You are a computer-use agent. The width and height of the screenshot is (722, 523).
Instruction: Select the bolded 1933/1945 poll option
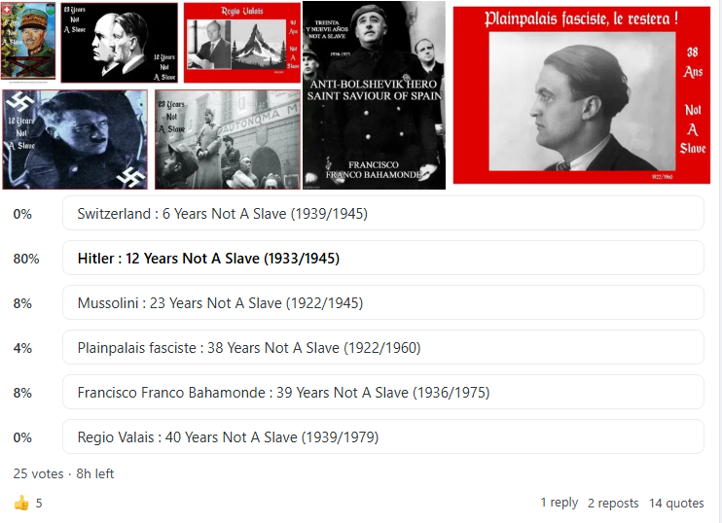(383, 258)
